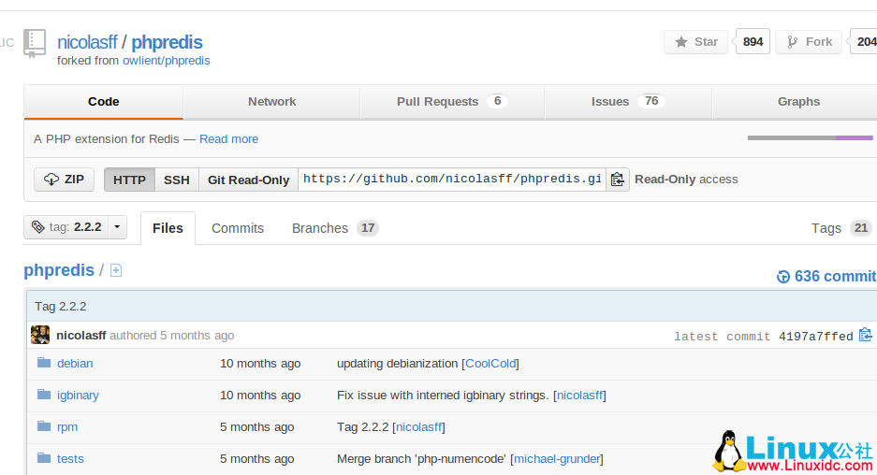877x475 pixels.
Task: Click the repository book icon
Action: point(35,43)
